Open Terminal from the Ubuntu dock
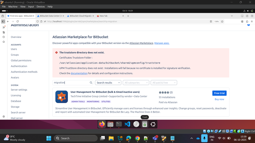The width and height of the screenshot is (255, 143). 119,124
